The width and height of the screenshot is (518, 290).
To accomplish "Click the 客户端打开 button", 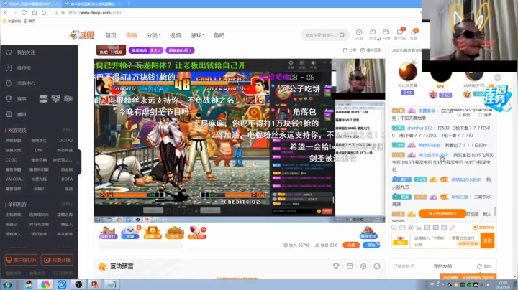I will 21,260.
